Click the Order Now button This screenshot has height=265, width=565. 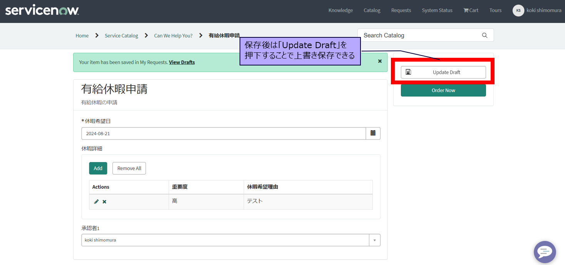(443, 90)
